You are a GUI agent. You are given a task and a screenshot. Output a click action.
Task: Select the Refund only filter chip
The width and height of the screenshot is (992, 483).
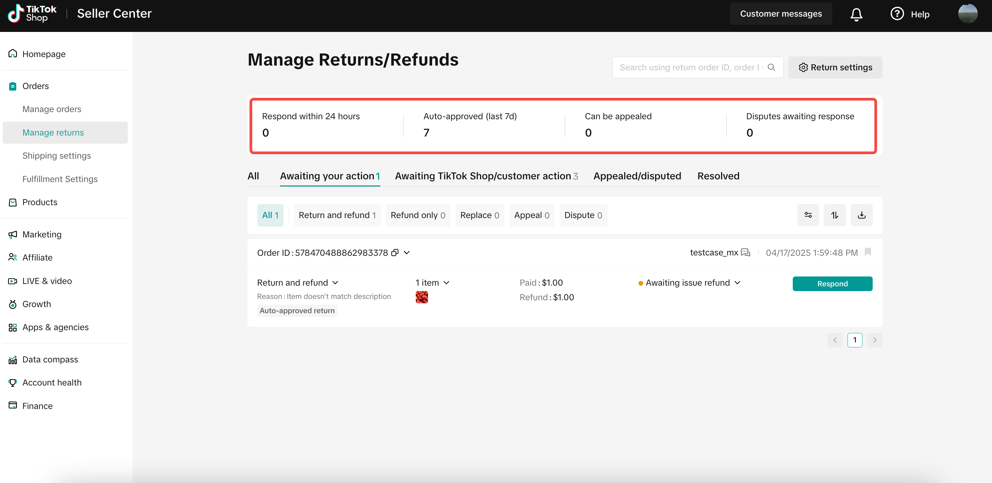[x=418, y=215]
